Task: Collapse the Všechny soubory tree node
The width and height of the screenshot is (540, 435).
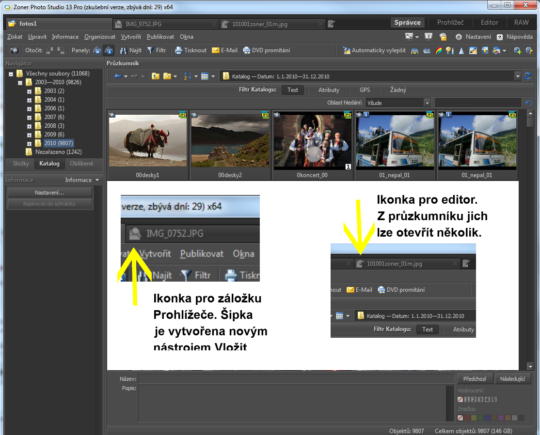Action: coord(11,74)
